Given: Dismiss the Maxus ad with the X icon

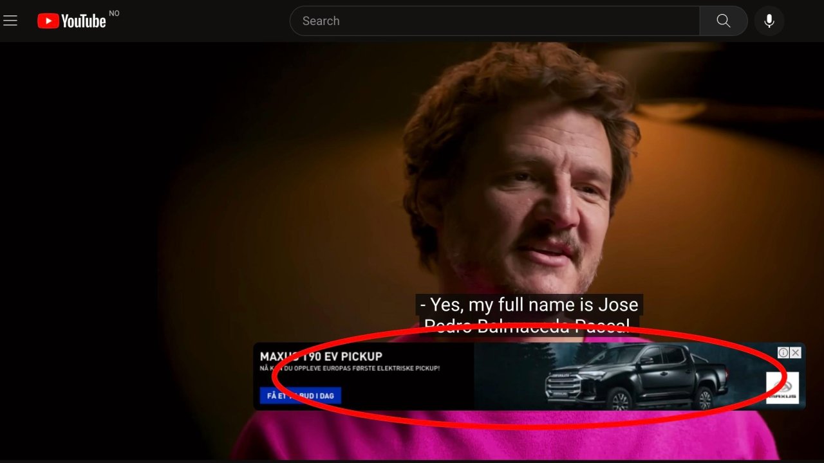Looking at the screenshot, I should pyautogui.click(x=796, y=352).
